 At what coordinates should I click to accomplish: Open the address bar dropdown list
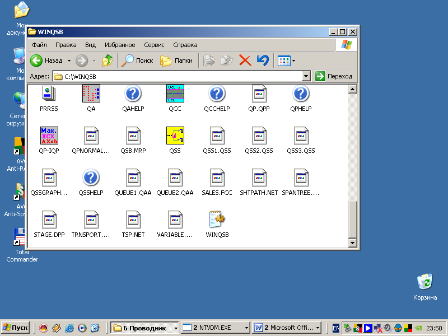click(x=306, y=76)
